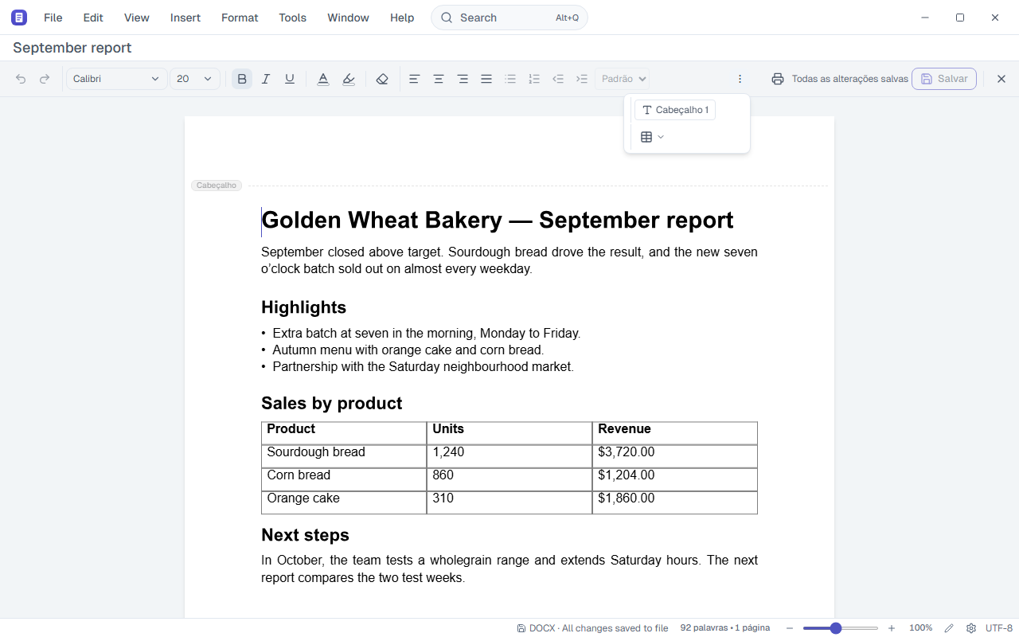The width and height of the screenshot is (1019, 637).
Task: Decrease the indent
Action: click(558, 79)
